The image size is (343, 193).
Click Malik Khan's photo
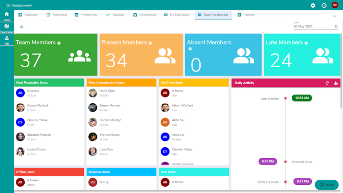coord(93,93)
